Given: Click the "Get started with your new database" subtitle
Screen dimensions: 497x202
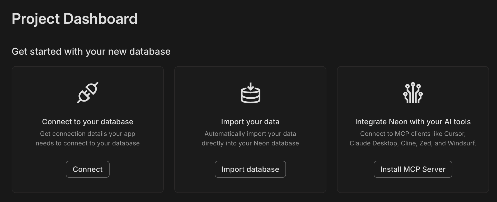Looking at the screenshot, I should (91, 52).
